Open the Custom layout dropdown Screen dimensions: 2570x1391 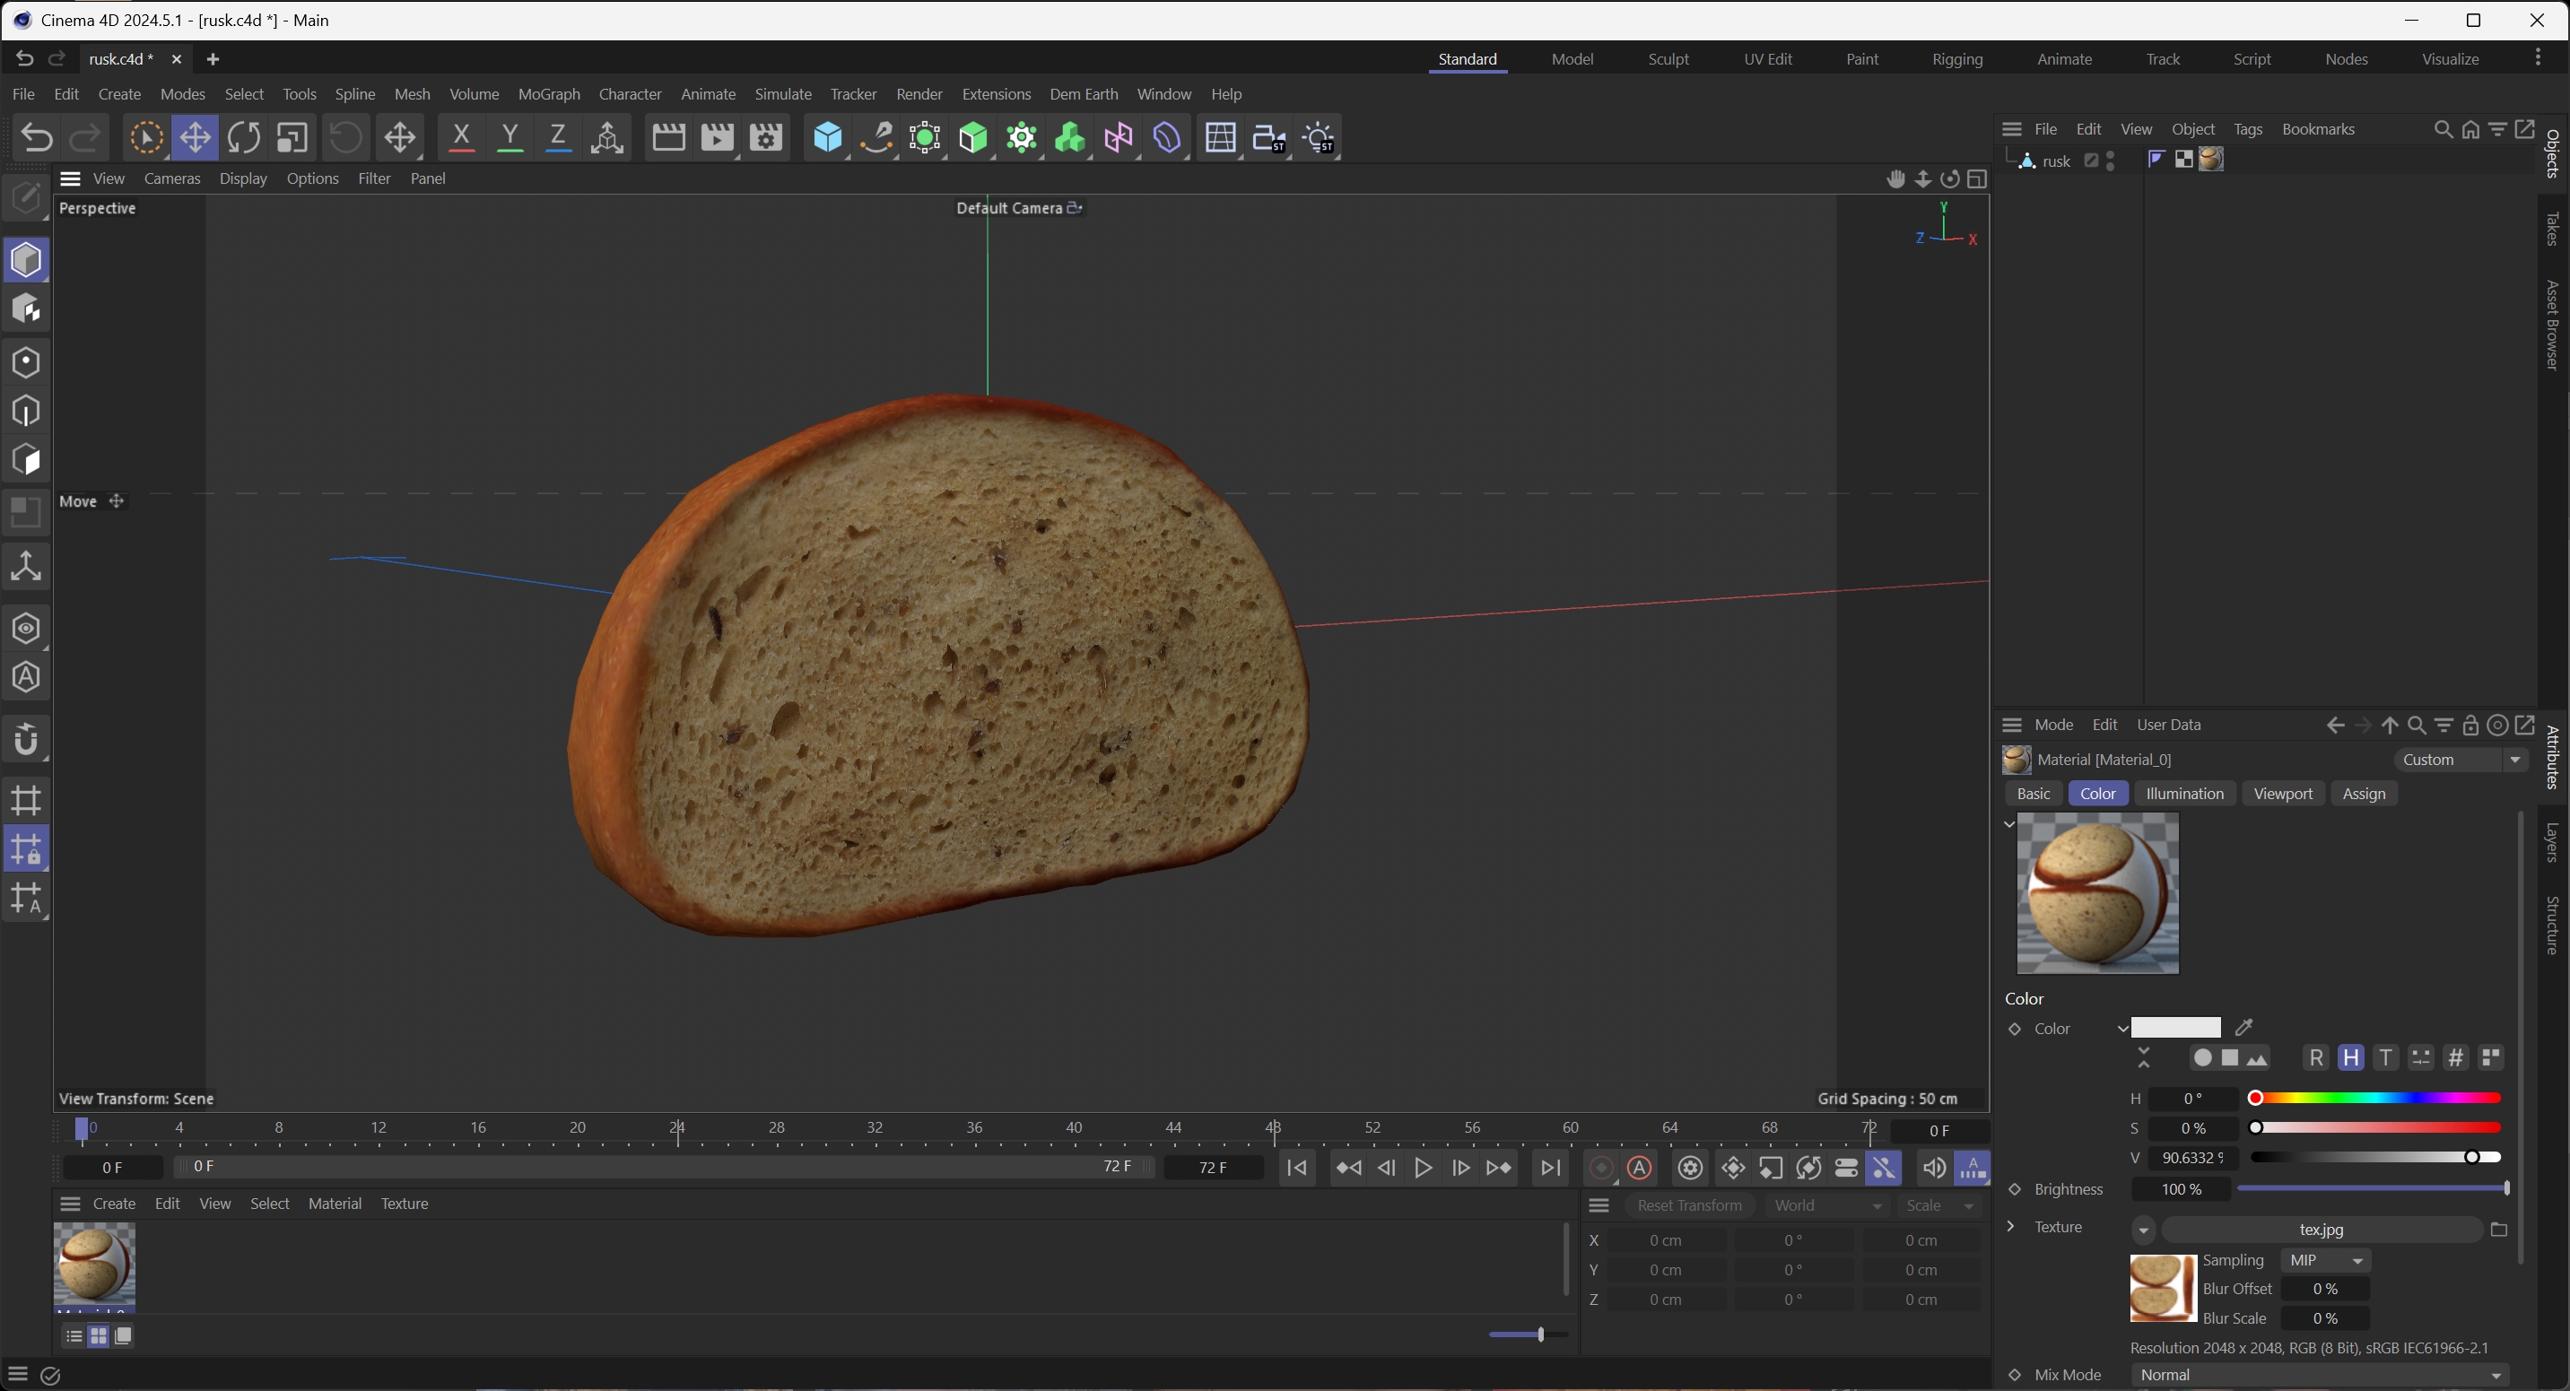coord(2461,760)
